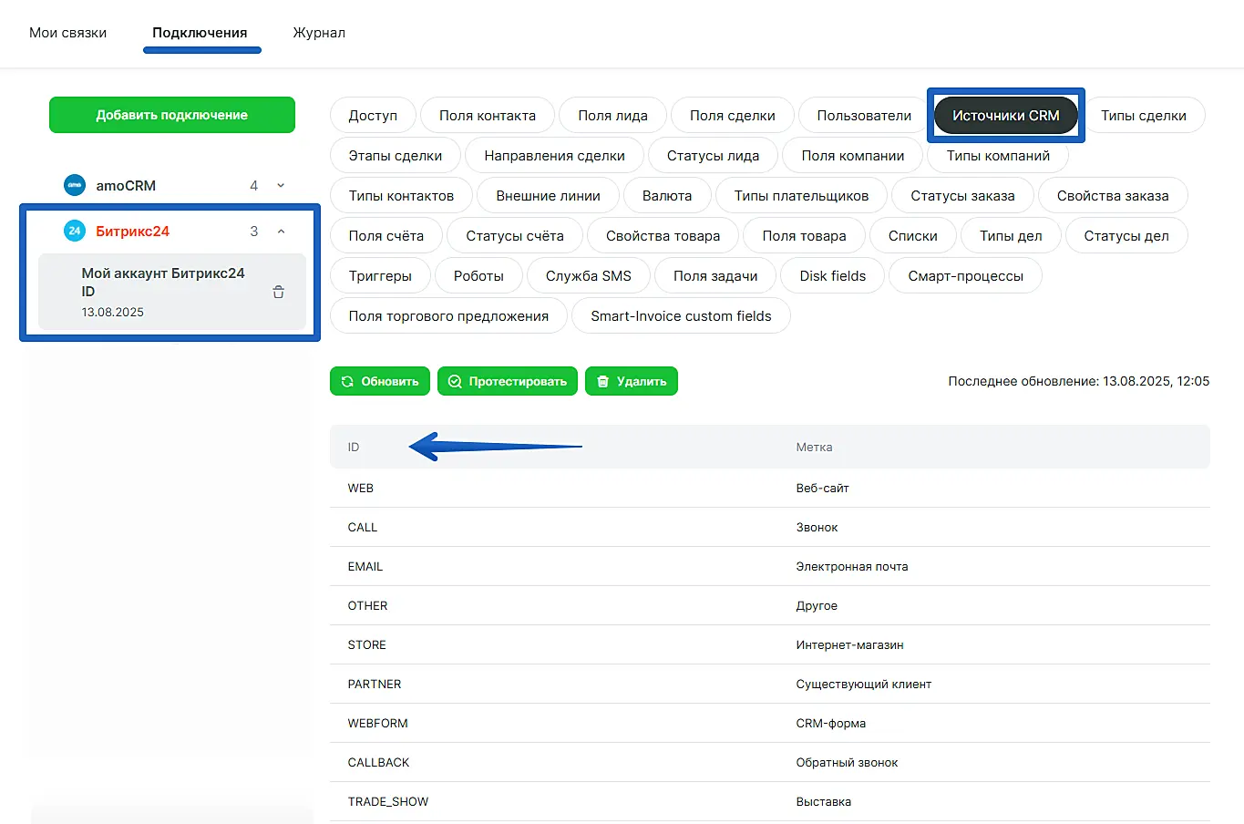Delete Битрикс24 account via trash icon
Image resolution: width=1244 pixels, height=824 pixels.
279,293
